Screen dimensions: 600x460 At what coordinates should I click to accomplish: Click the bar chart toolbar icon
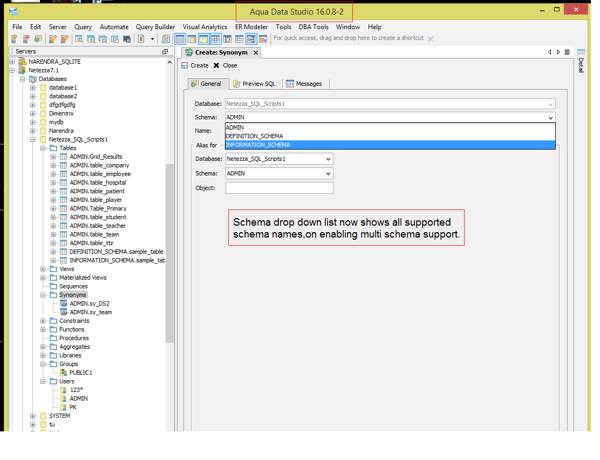coord(263,39)
